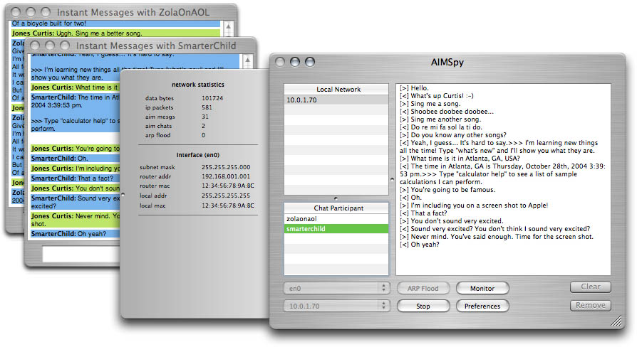Click the 'ip packets' value 581
Screen dimensions: 637x347
click(x=207, y=107)
